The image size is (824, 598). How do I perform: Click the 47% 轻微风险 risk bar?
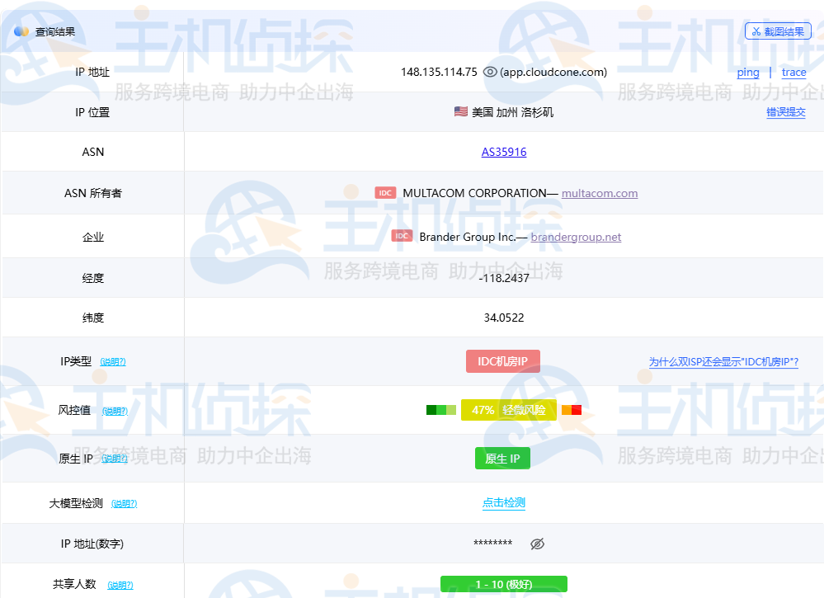point(509,409)
